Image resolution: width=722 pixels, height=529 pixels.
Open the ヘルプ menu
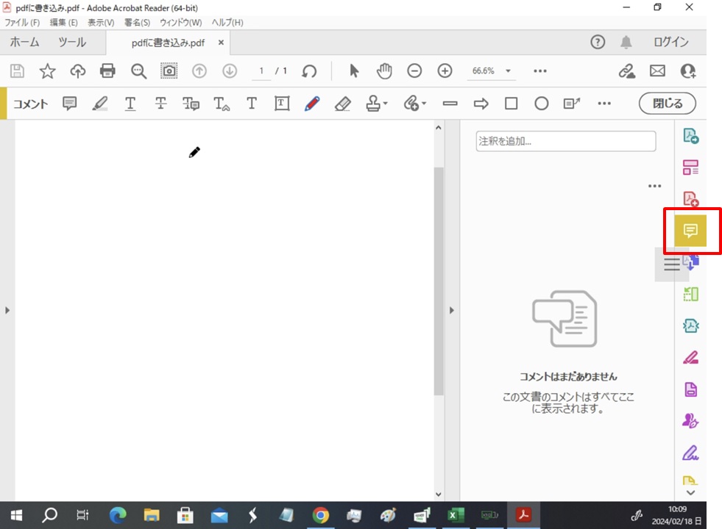click(x=227, y=23)
